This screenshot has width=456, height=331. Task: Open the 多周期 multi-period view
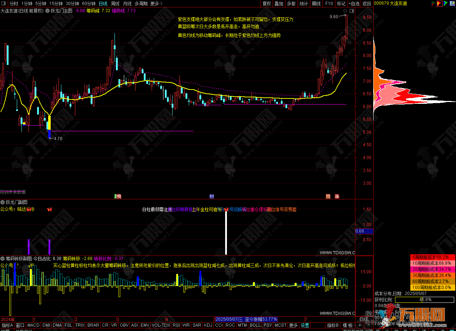point(141,4)
